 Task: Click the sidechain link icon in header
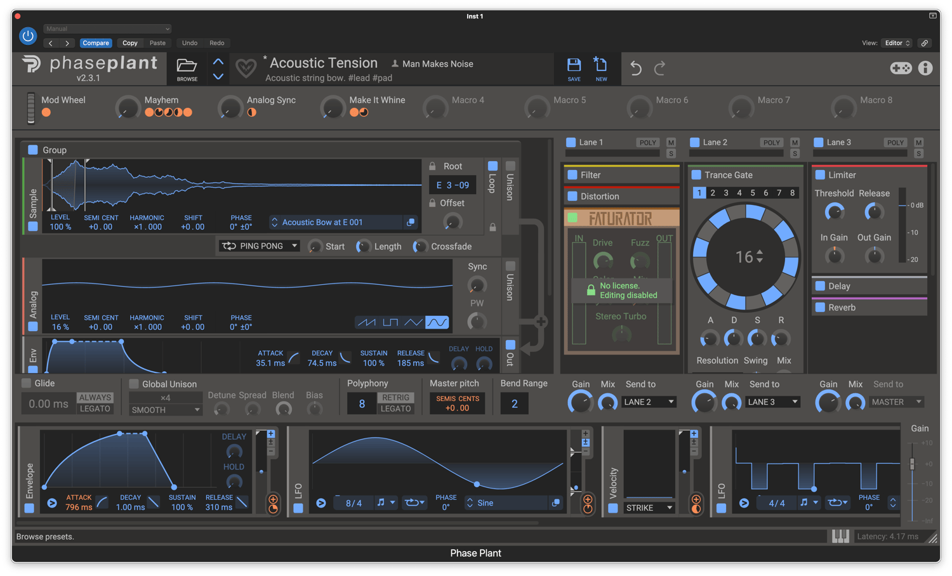coord(925,43)
